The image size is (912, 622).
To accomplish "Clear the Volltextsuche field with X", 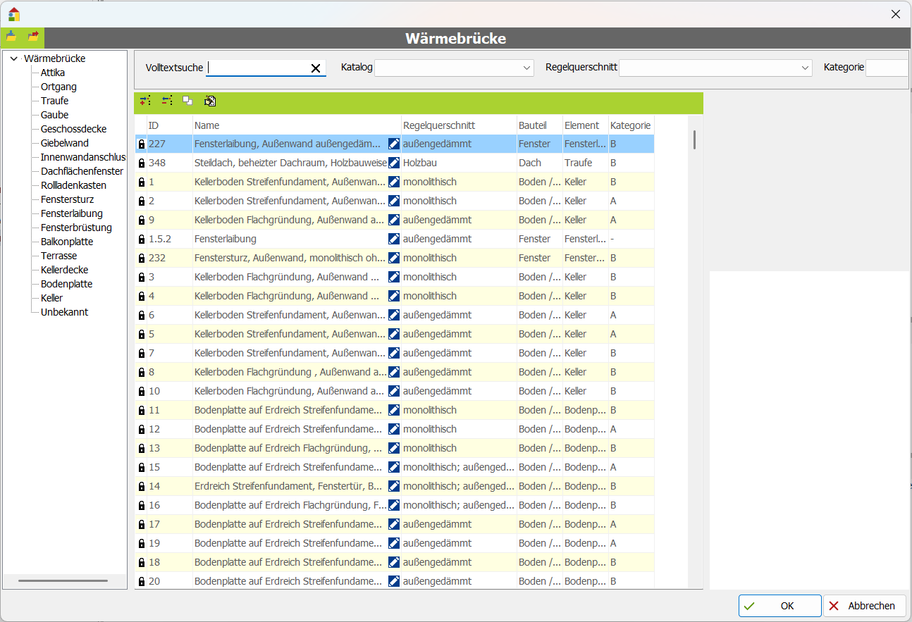I will [x=316, y=68].
